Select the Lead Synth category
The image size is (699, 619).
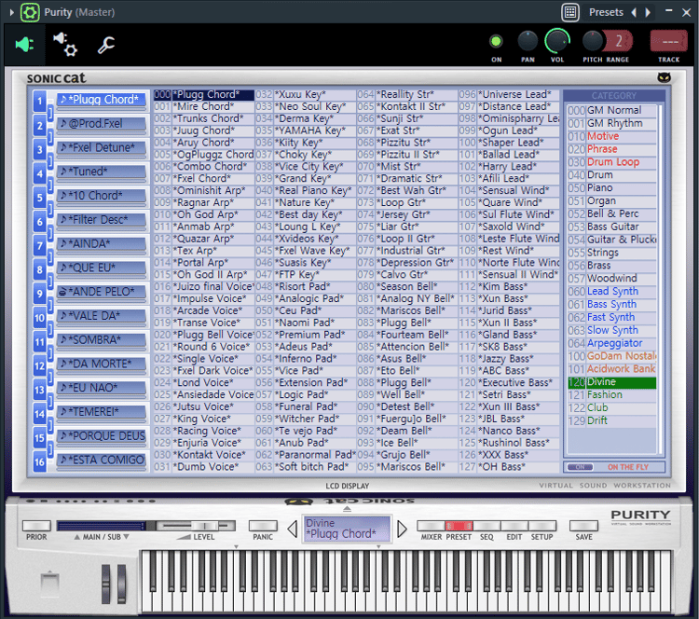[611, 291]
